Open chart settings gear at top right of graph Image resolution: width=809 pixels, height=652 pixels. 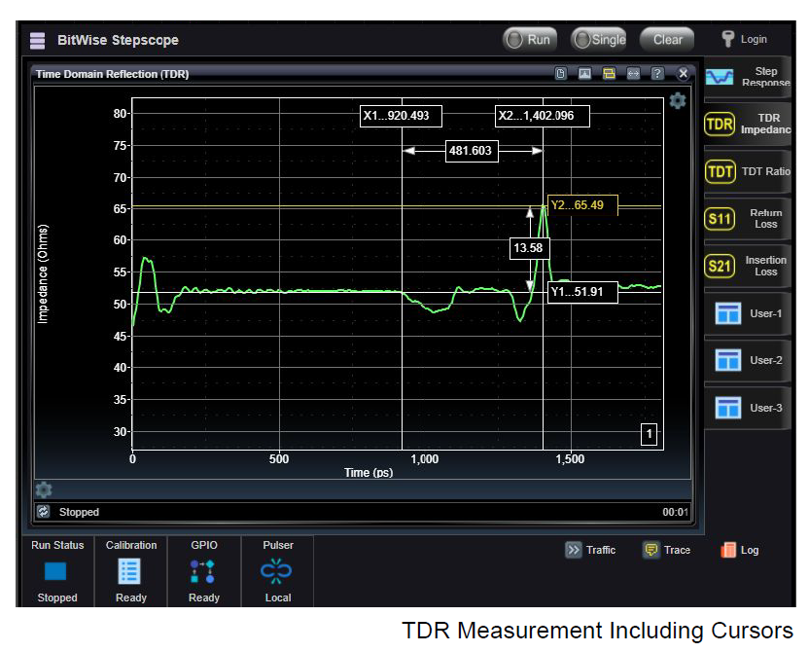pos(678,100)
